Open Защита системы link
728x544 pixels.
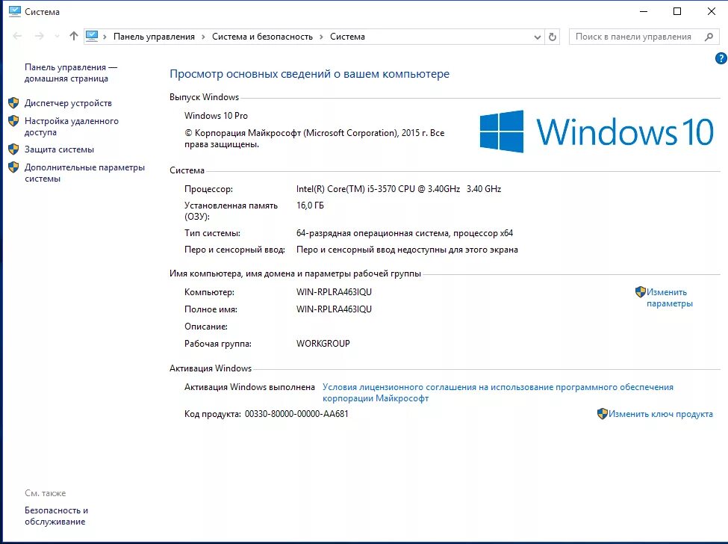coord(60,149)
